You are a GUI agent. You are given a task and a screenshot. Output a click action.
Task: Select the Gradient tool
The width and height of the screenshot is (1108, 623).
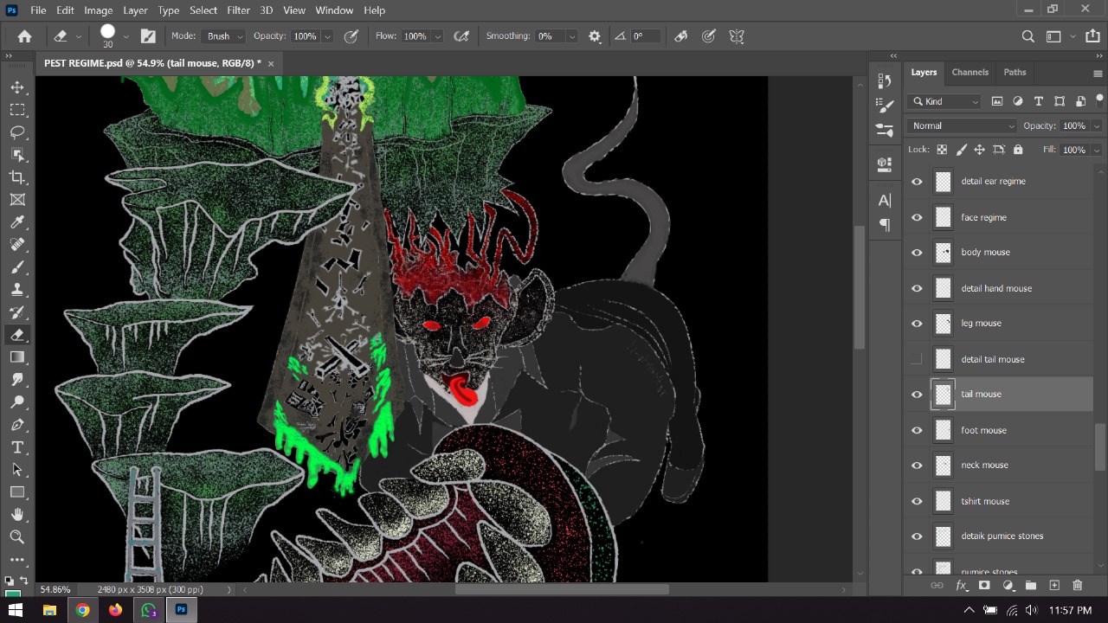click(17, 357)
